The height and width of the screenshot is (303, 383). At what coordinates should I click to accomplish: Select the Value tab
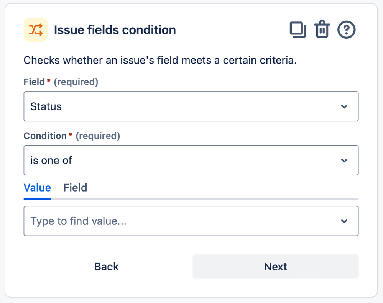[x=37, y=188]
